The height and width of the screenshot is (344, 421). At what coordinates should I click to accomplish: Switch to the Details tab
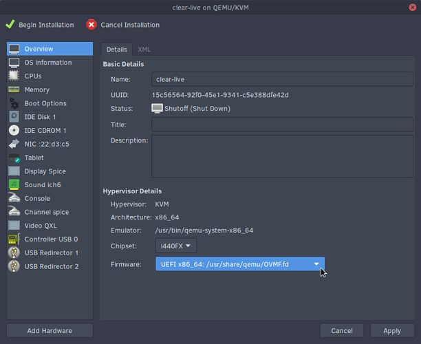(x=116, y=50)
